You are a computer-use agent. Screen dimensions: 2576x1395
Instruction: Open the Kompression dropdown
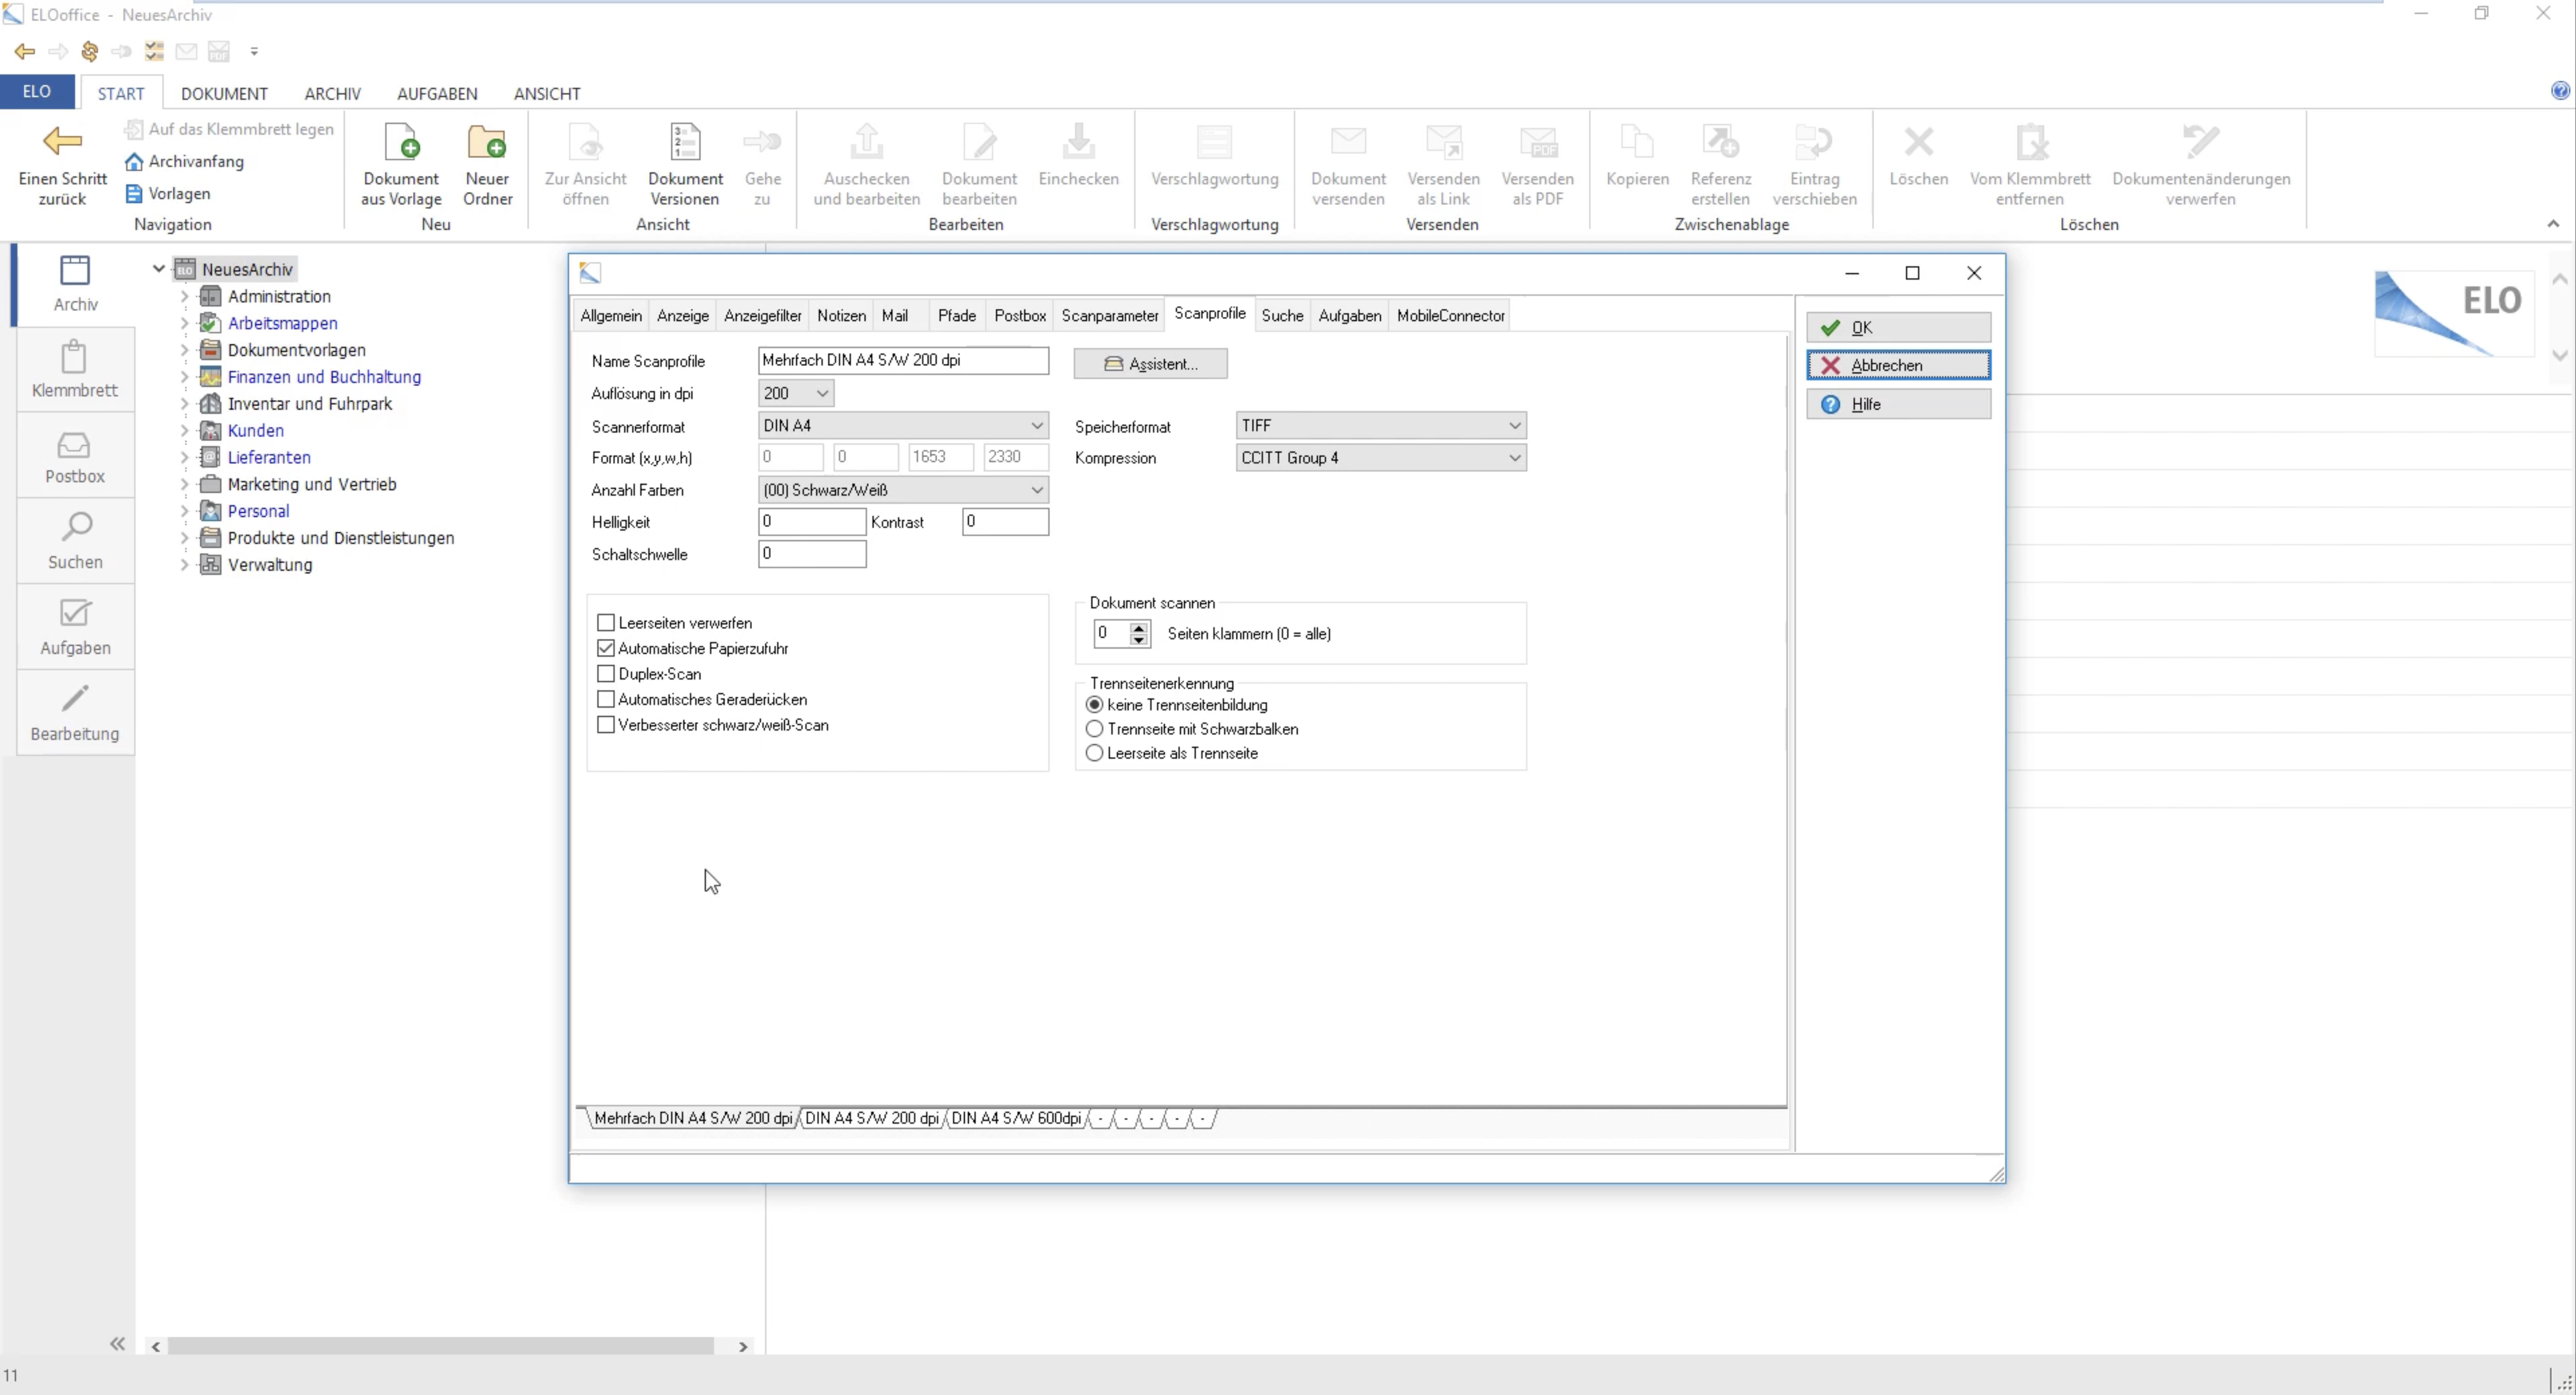coord(1380,457)
